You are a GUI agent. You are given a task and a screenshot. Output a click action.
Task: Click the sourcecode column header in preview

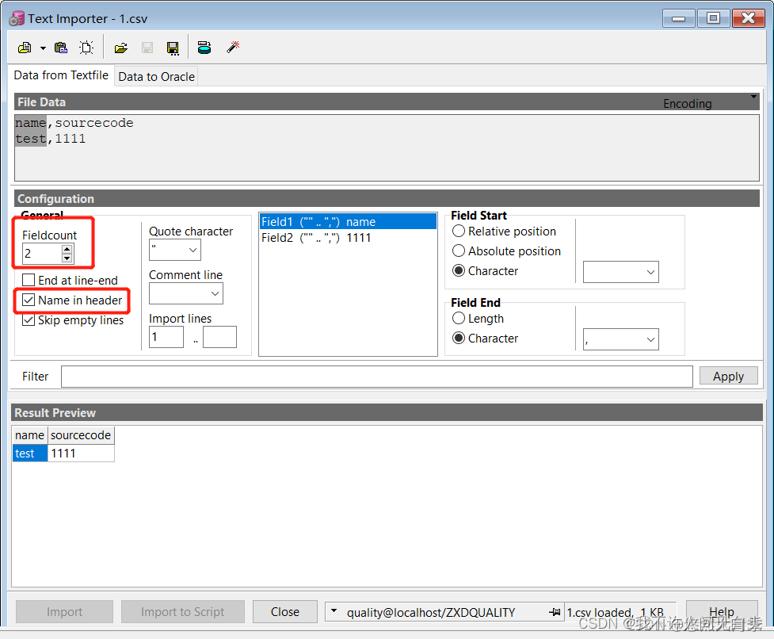point(81,435)
